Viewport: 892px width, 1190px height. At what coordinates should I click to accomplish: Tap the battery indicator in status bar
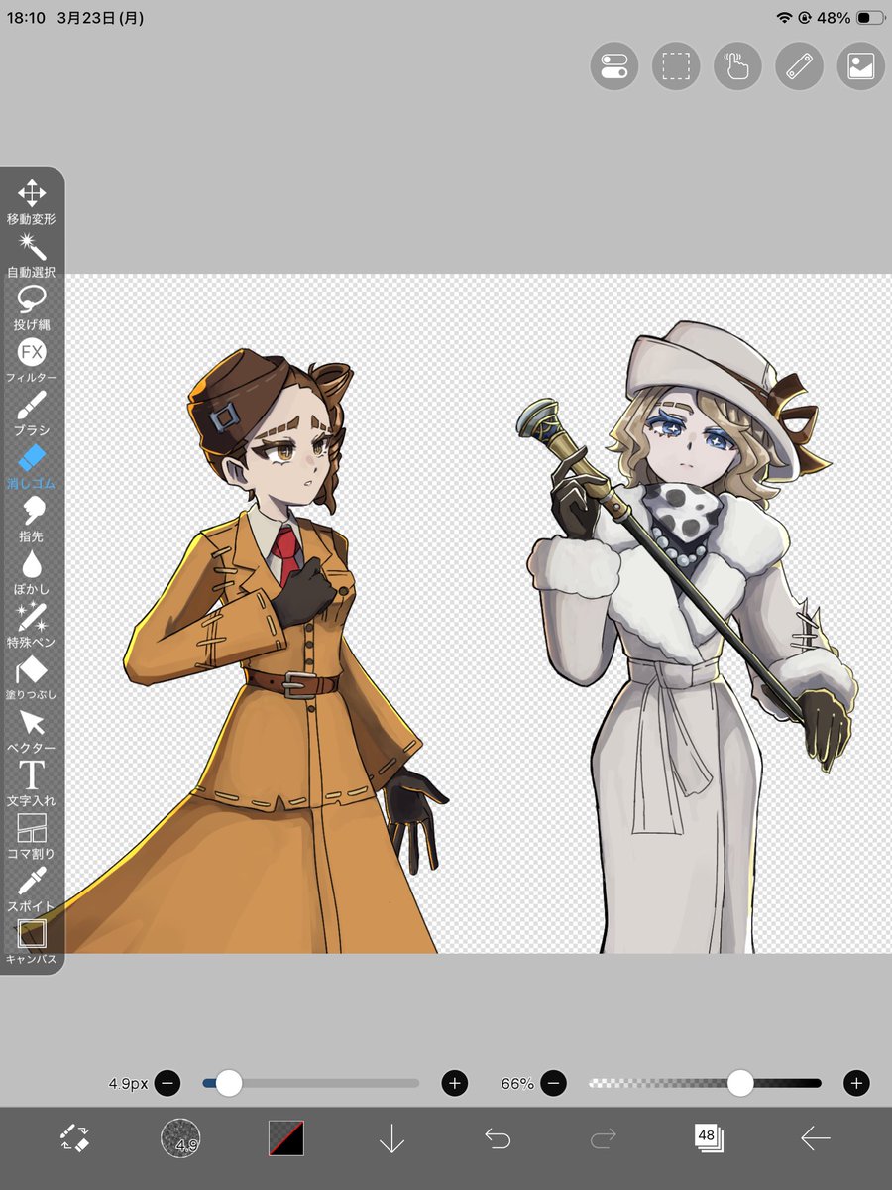click(870, 18)
